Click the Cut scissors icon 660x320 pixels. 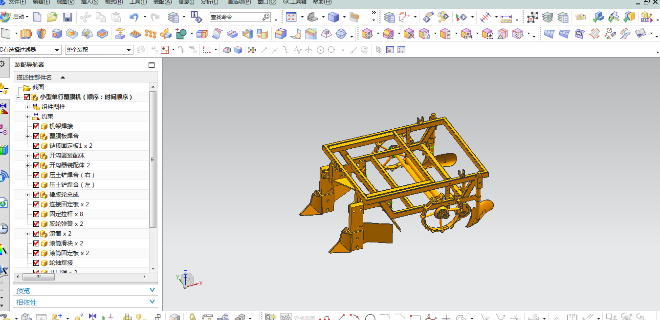click(85, 18)
